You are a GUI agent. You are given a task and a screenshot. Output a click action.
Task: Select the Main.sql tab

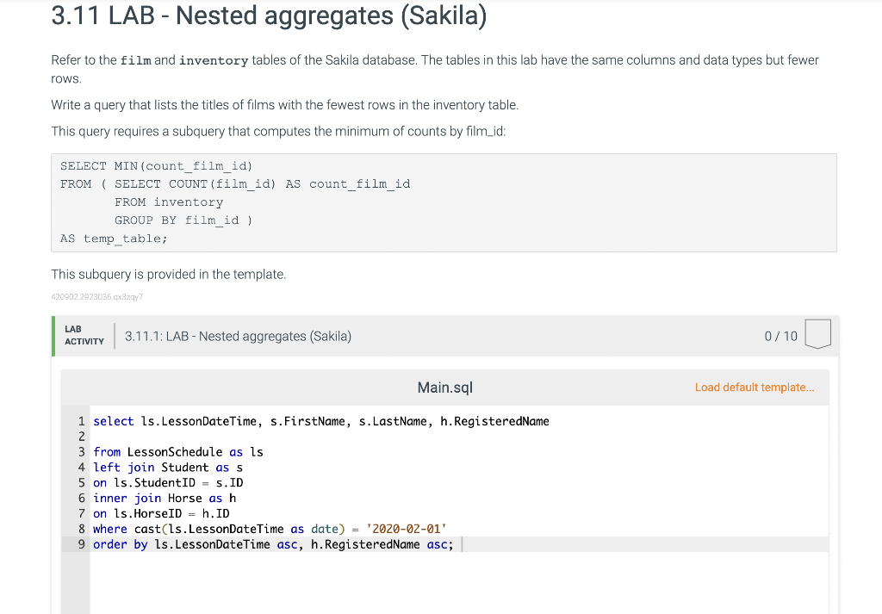pyautogui.click(x=444, y=388)
